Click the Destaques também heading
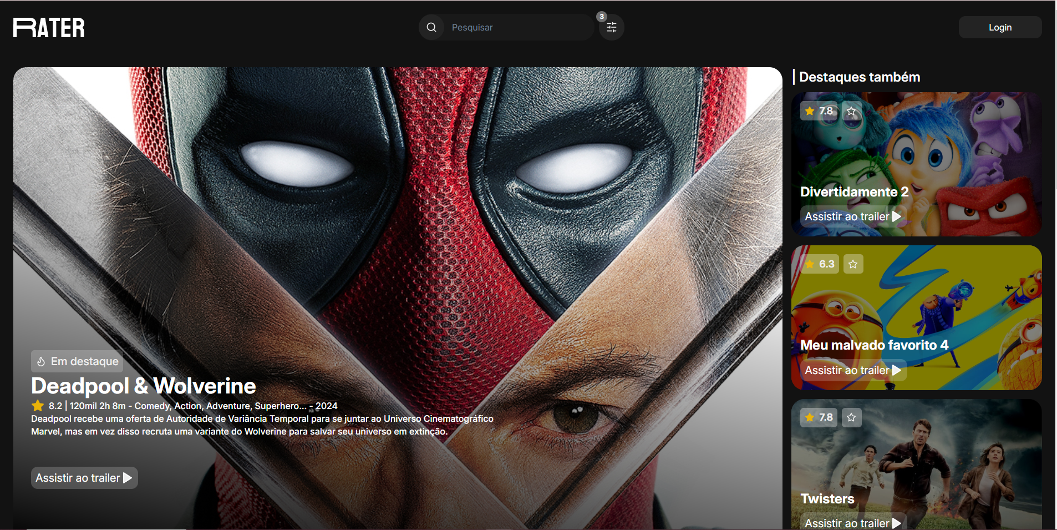The image size is (1057, 530). click(859, 77)
